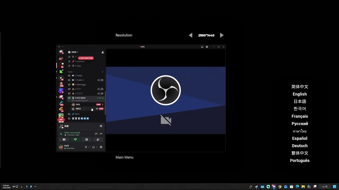Open FA7S user profile avatar
The height and width of the screenshot is (190, 339).
[x=61, y=147]
